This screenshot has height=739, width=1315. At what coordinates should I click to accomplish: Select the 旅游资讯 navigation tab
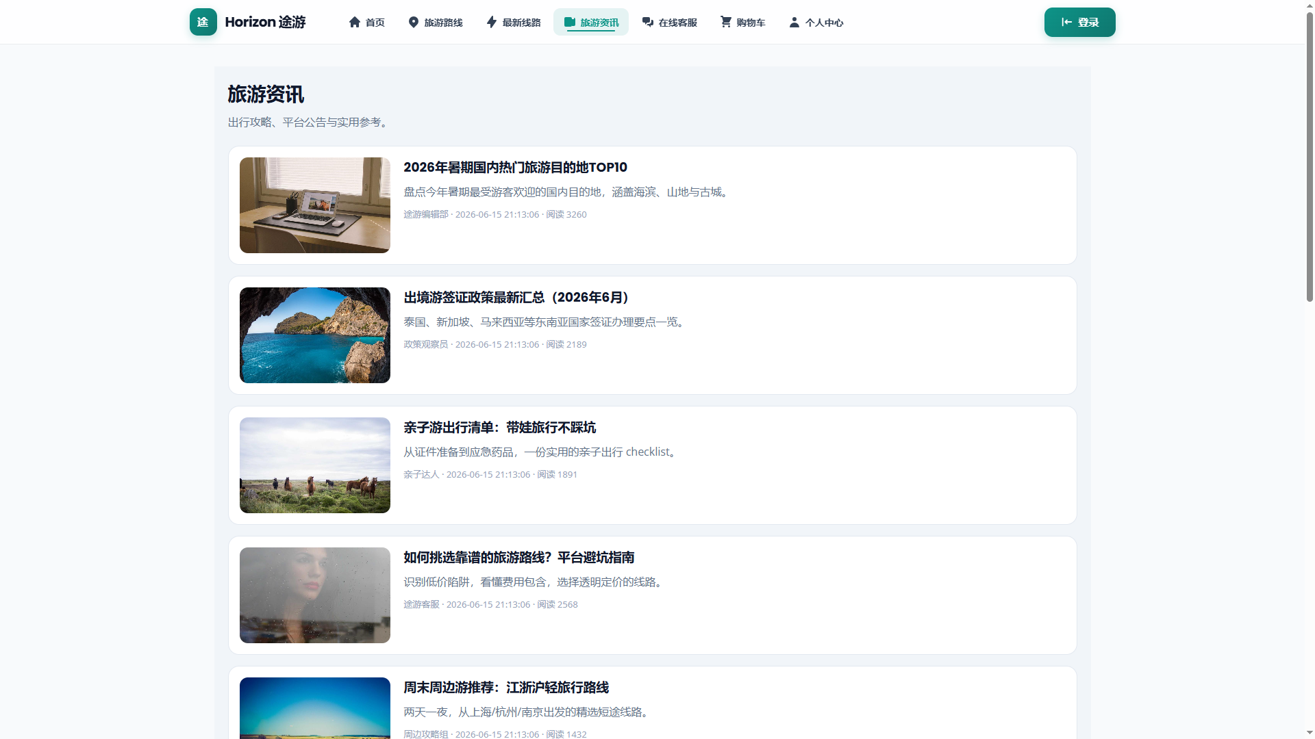(x=591, y=22)
